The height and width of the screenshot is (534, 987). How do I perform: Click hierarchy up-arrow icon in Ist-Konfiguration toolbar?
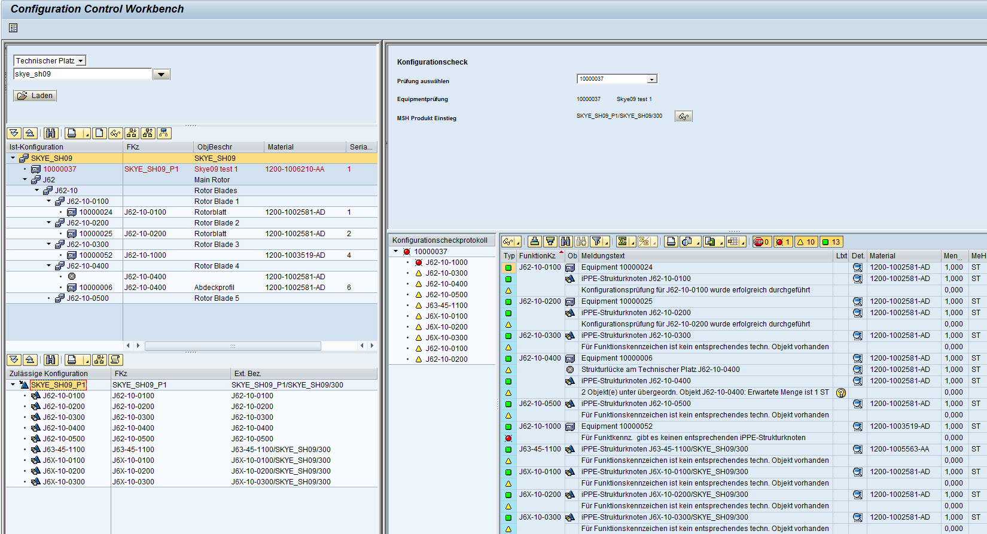pyautogui.click(x=148, y=133)
